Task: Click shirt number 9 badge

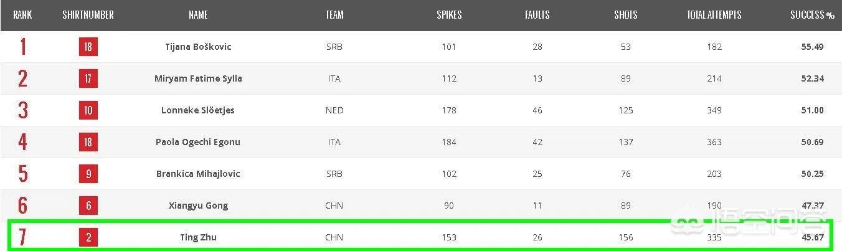Action: tap(88, 174)
